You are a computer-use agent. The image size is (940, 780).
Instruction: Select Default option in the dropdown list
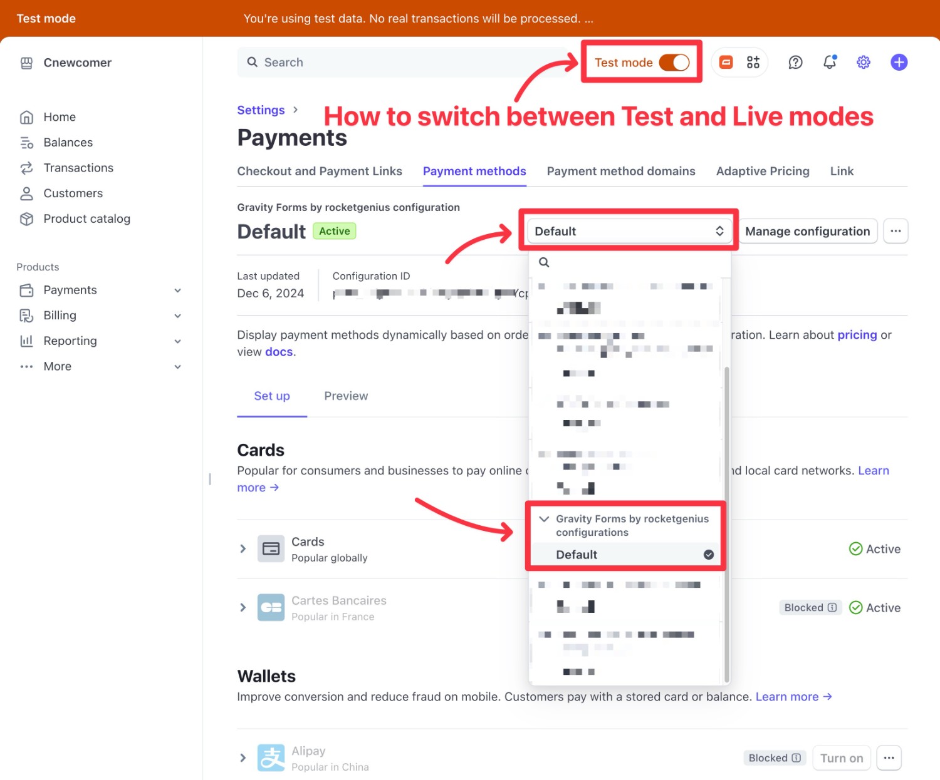point(625,555)
